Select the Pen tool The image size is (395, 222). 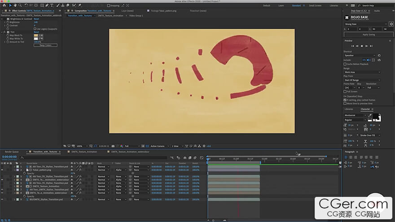pos(47,5)
